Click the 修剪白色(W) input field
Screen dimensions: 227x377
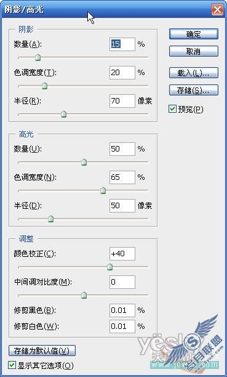tap(122, 326)
